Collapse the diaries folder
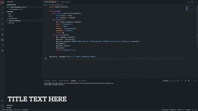 click(10, 16)
